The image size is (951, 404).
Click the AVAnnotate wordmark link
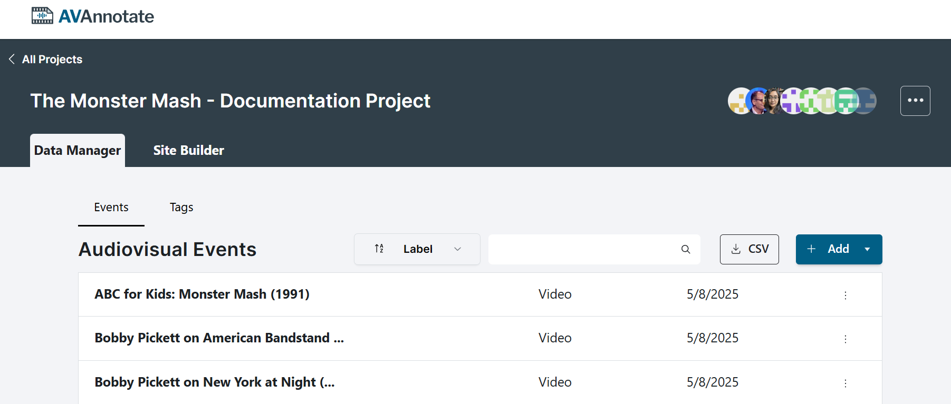click(106, 16)
